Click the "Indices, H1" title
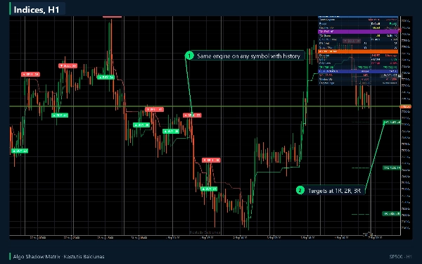The width and height of the screenshot is (422, 264). pos(37,10)
